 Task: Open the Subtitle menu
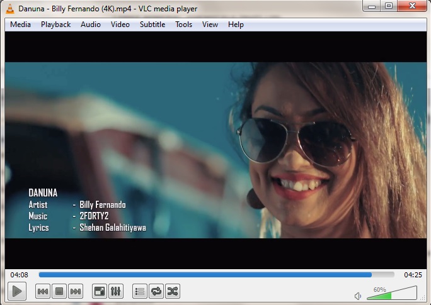point(152,25)
